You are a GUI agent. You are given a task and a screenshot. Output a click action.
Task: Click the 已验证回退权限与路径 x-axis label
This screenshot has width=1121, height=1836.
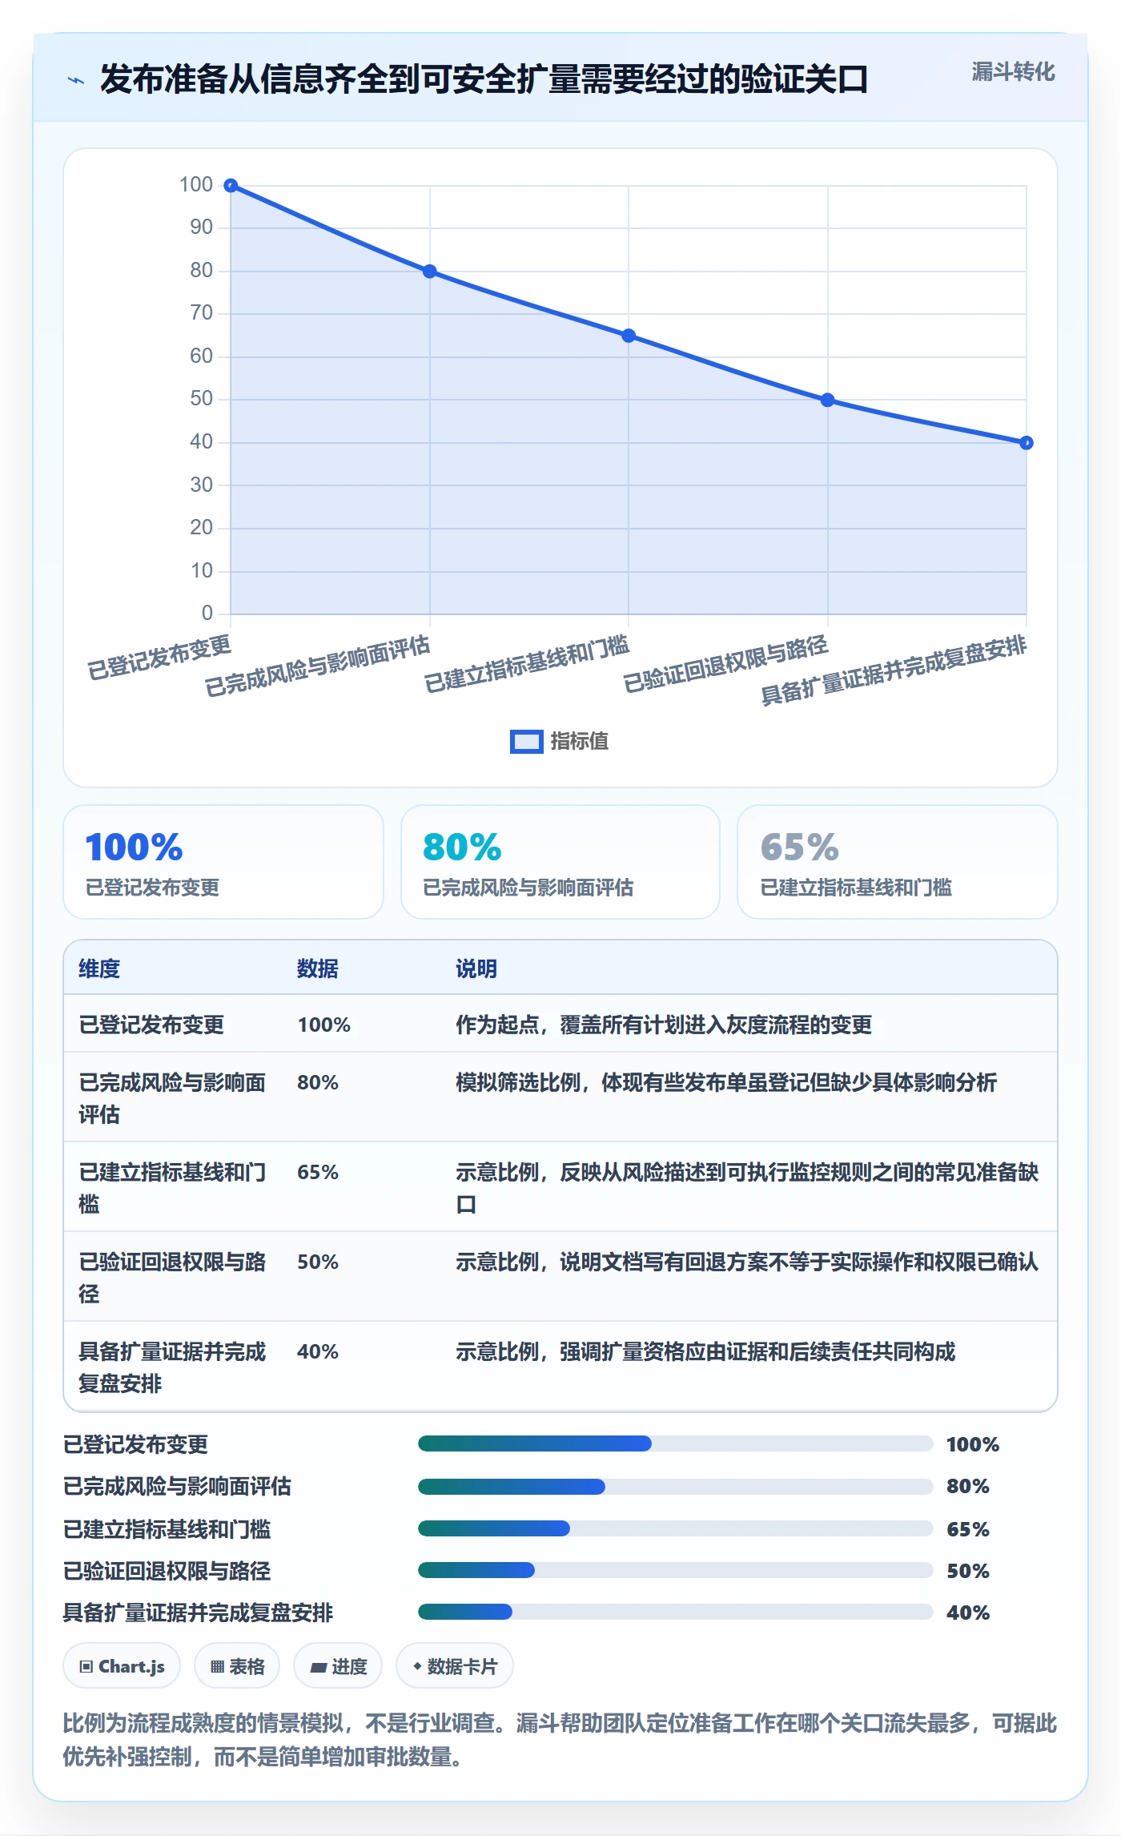coord(725,664)
